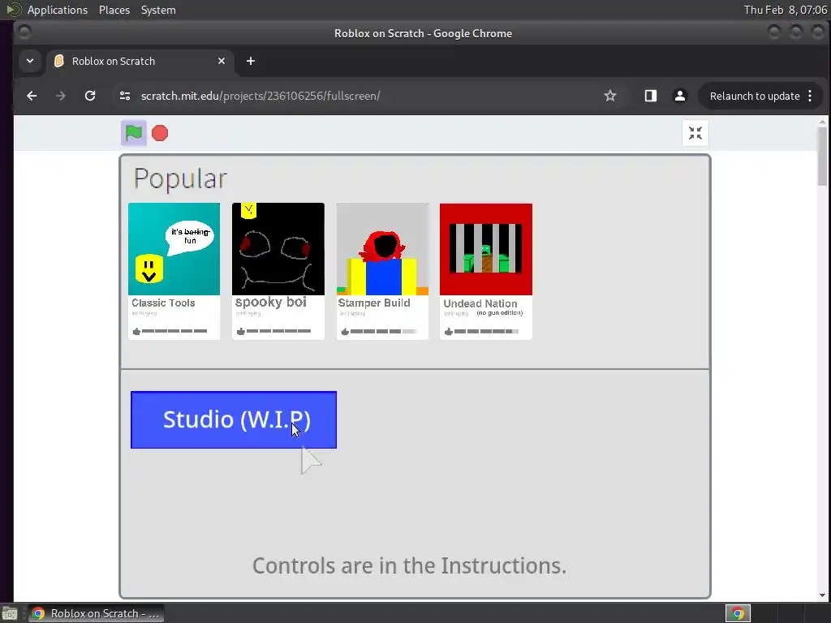Click spooky boi title text
831x623 pixels.
[x=271, y=302]
